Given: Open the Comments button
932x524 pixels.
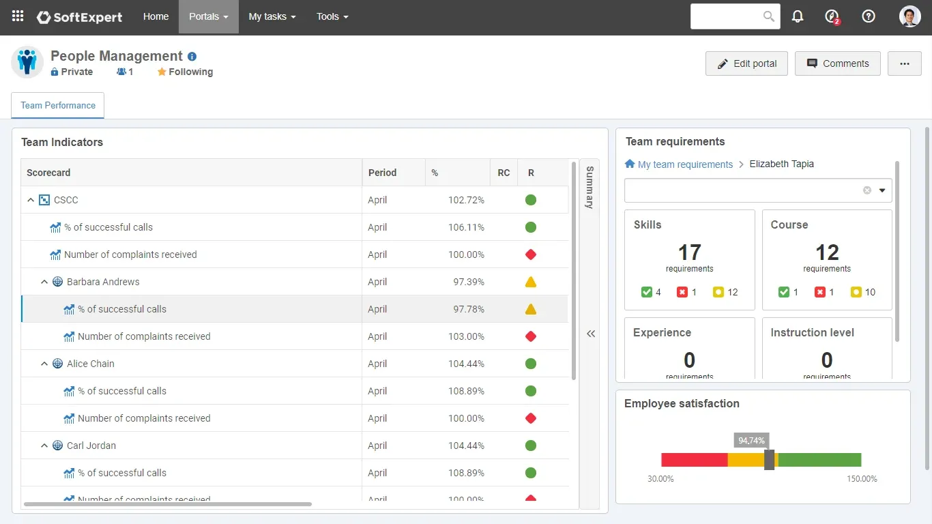Looking at the screenshot, I should (838, 63).
